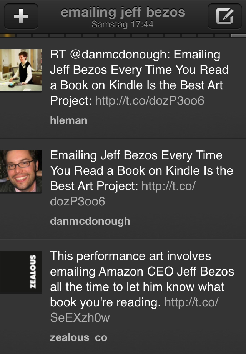Select the 'Samstag 17:44' timestamp
This screenshot has width=246, height=354.
point(123,24)
